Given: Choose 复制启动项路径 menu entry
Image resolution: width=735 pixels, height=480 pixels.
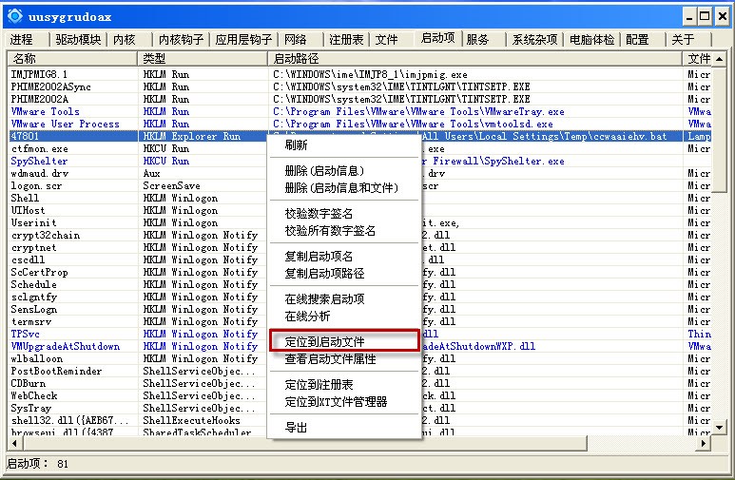Looking at the screenshot, I should coord(344,274).
